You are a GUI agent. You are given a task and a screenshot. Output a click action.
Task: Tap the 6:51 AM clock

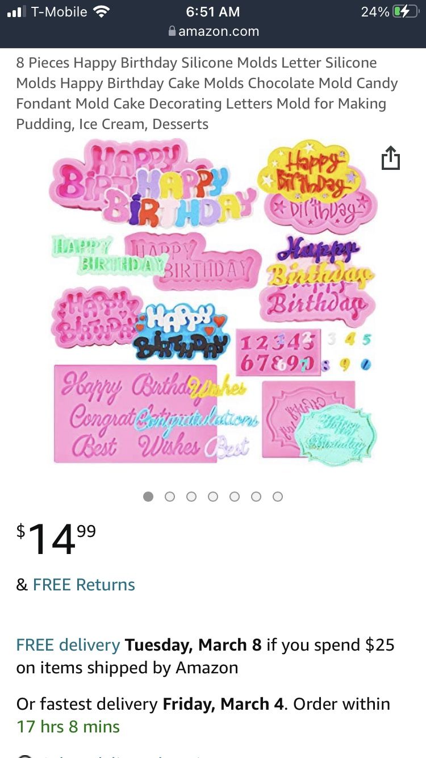[x=213, y=12]
